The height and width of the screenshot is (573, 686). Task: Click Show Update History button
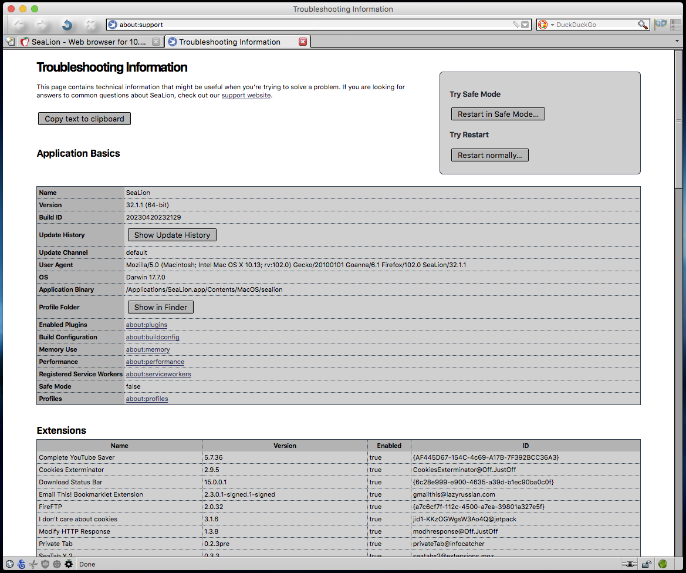click(172, 235)
